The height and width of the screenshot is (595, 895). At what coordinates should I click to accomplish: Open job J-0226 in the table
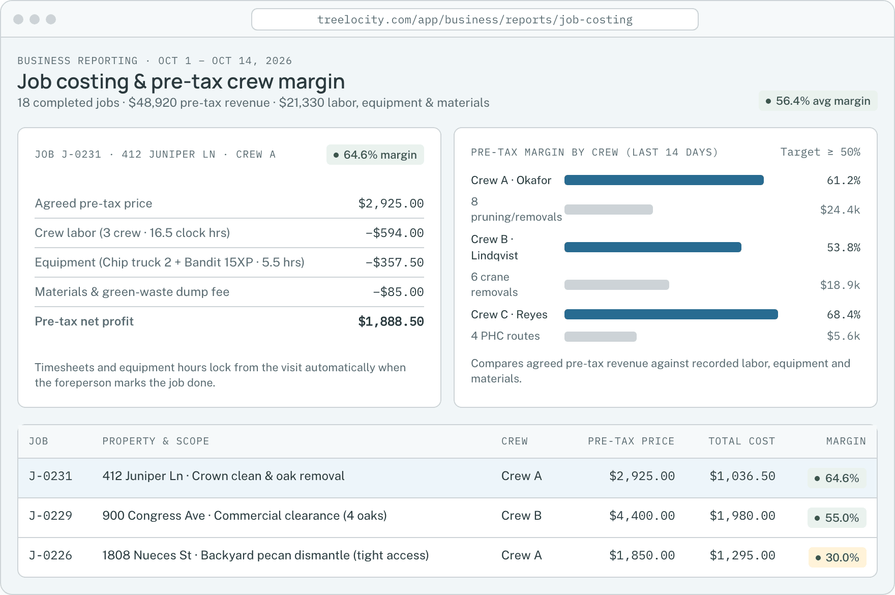click(x=50, y=555)
